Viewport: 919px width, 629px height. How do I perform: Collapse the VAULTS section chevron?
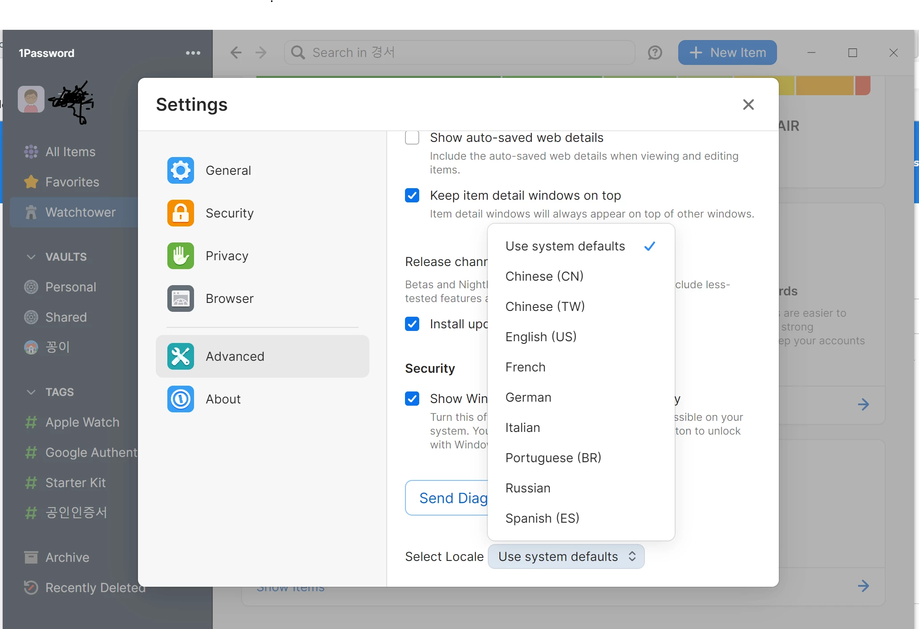click(31, 257)
